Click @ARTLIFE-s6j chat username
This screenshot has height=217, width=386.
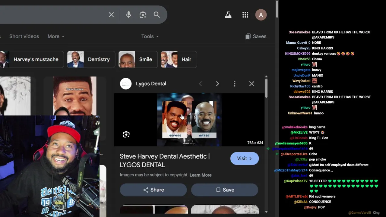point(297,197)
